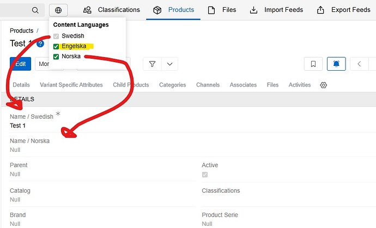The width and height of the screenshot is (376, 228).
Task: Expand the filter dropdown chevron
Action: point(170,64)
